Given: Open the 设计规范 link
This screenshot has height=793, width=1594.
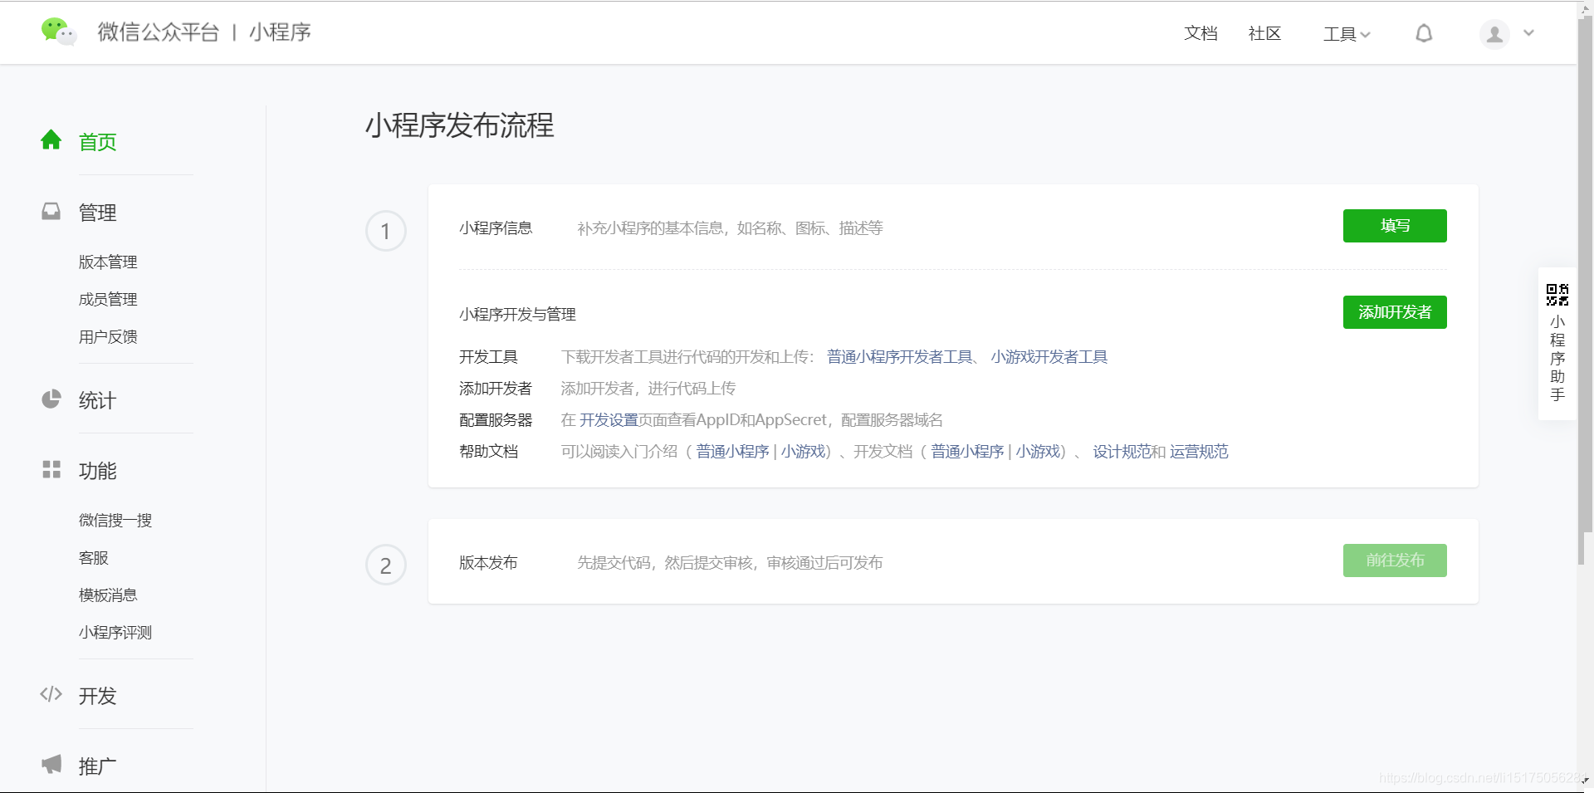Looking at the screenshot, I should click(1122, 452).
